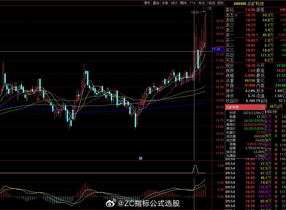Select the tick trade 18.79 82.9万
The width and height of the screenshot is (286, 210).
tap(256, 201)
